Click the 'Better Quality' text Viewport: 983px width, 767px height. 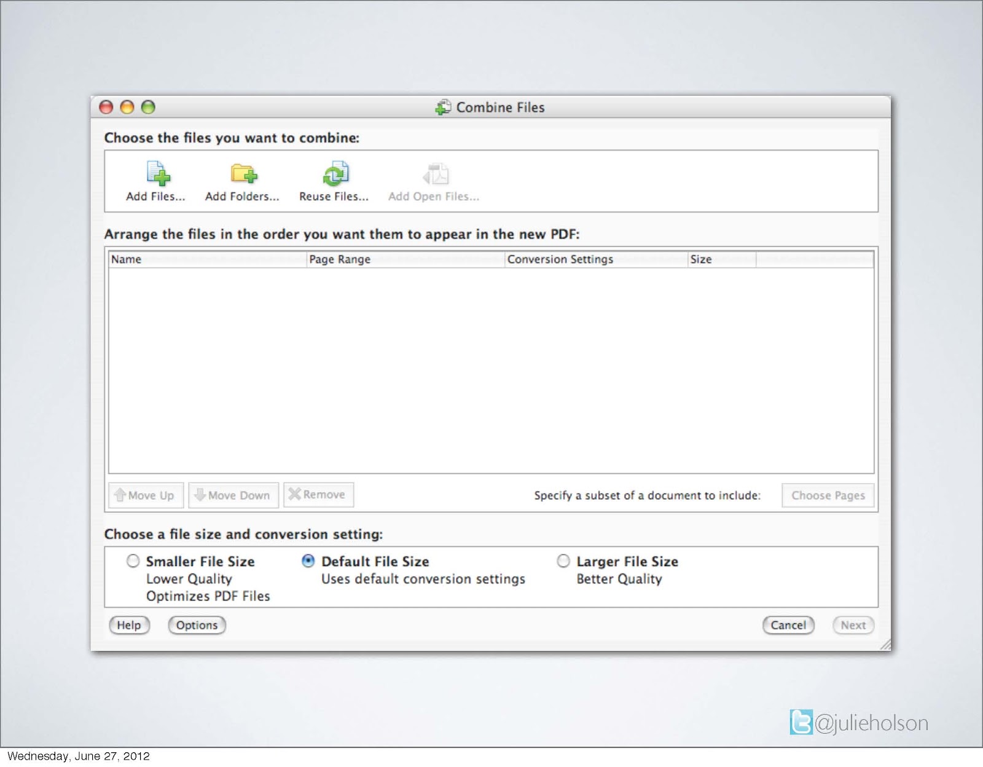619,579
